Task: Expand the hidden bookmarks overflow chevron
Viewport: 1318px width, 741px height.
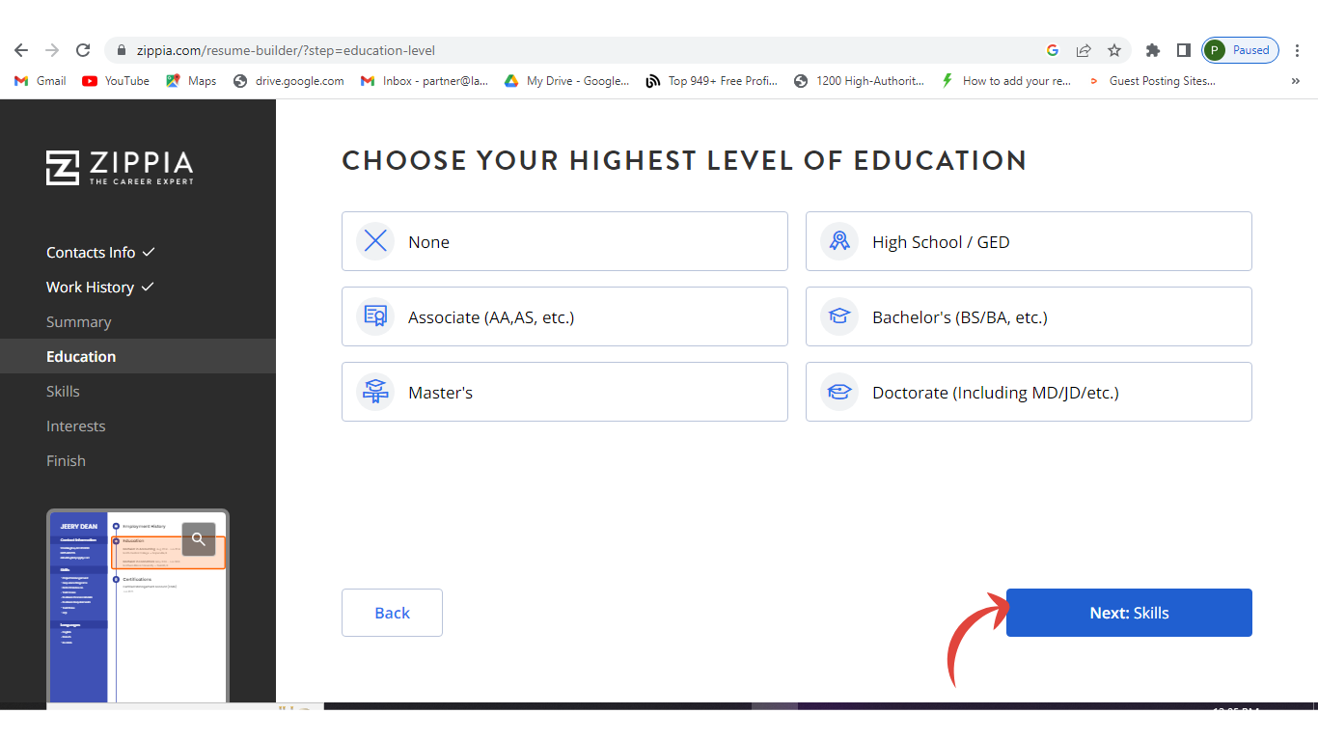Action: point(1295,81)
